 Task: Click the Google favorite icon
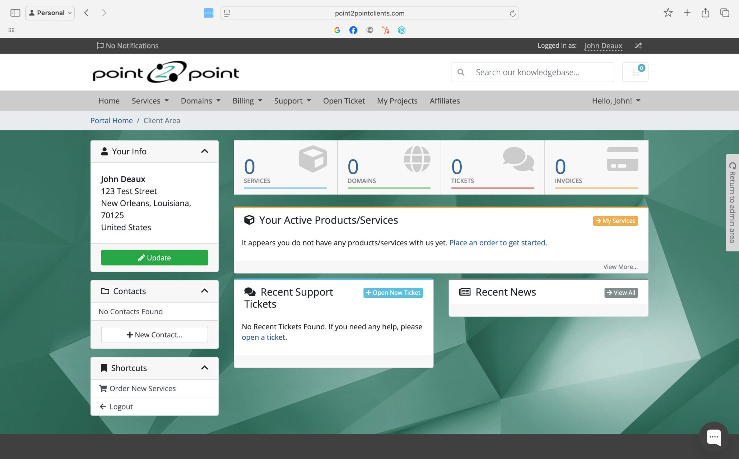pos(337,30)
